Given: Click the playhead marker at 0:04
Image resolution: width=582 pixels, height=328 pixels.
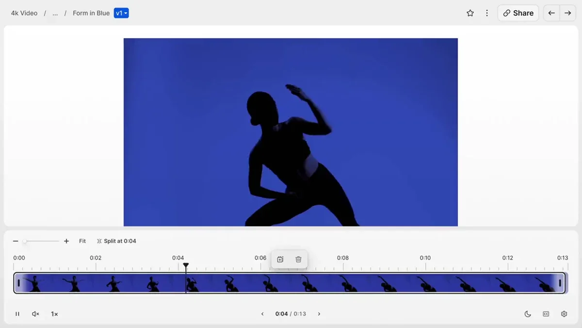Looking at the screenshot, I should [x=186, y=265].
